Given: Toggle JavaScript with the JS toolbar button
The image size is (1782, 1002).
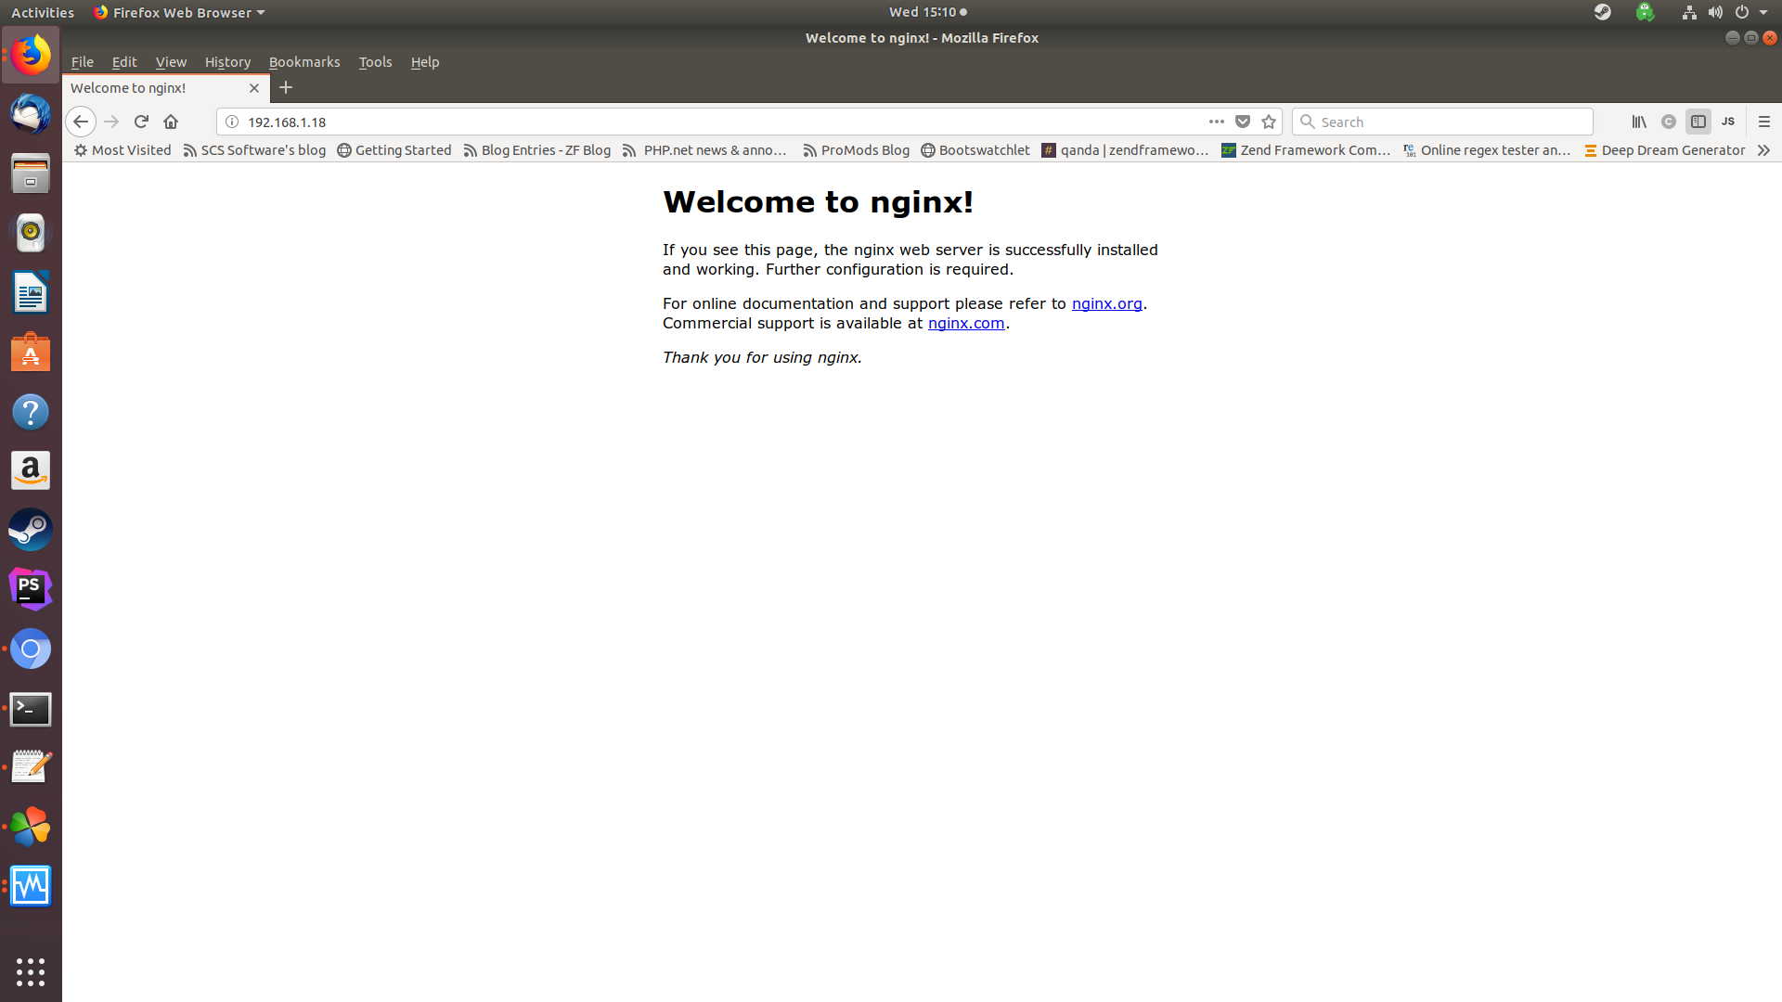Looking at the screenshot, I should click(x=1728, y=122).
